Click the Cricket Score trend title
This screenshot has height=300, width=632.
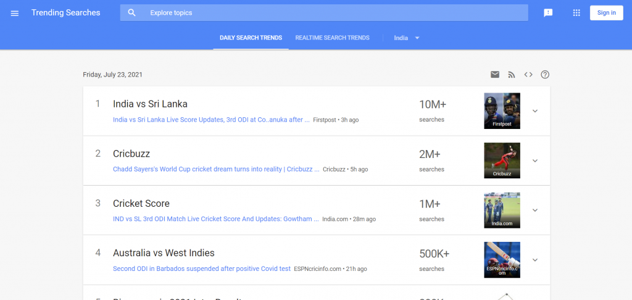(141, 203)
